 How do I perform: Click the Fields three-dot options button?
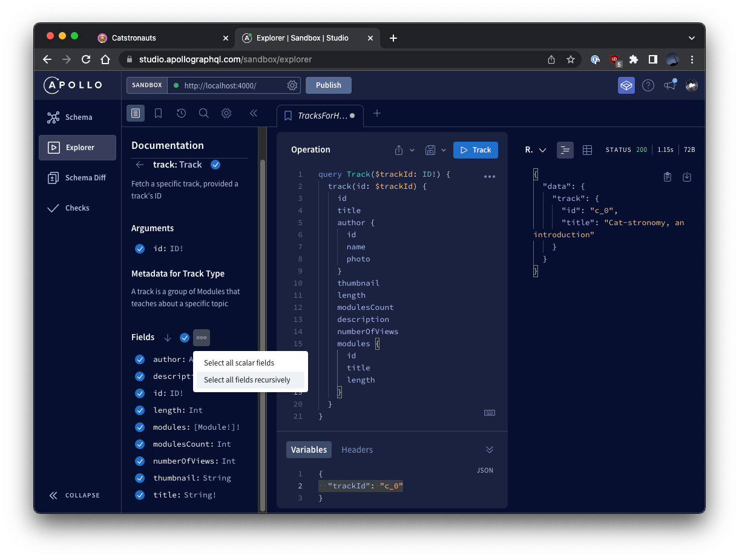(x=202, y=337)
